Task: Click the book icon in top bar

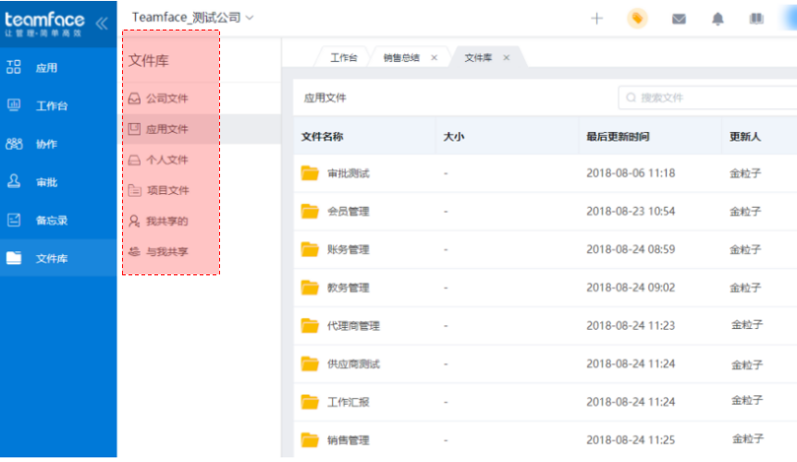Action: (x=756, y=19)
